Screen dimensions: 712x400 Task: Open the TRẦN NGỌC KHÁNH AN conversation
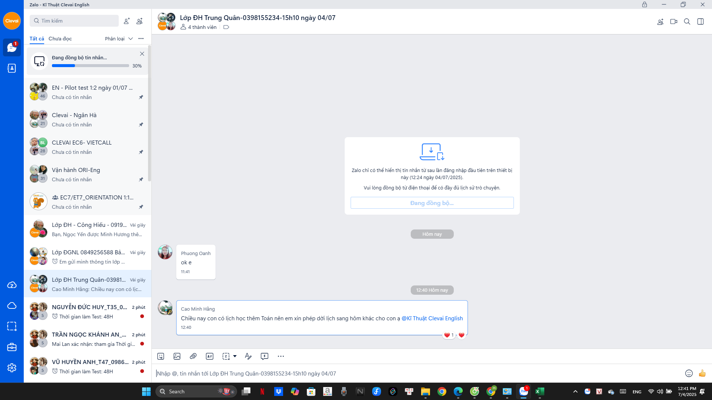click(x=88, y=339)
